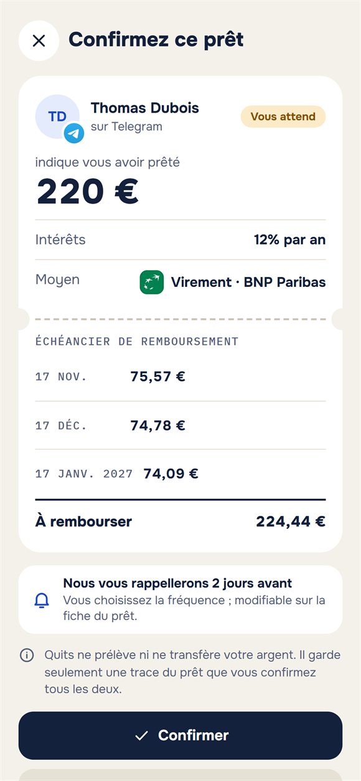Tap the Vous attend status badge

click(x=283, y=116)
